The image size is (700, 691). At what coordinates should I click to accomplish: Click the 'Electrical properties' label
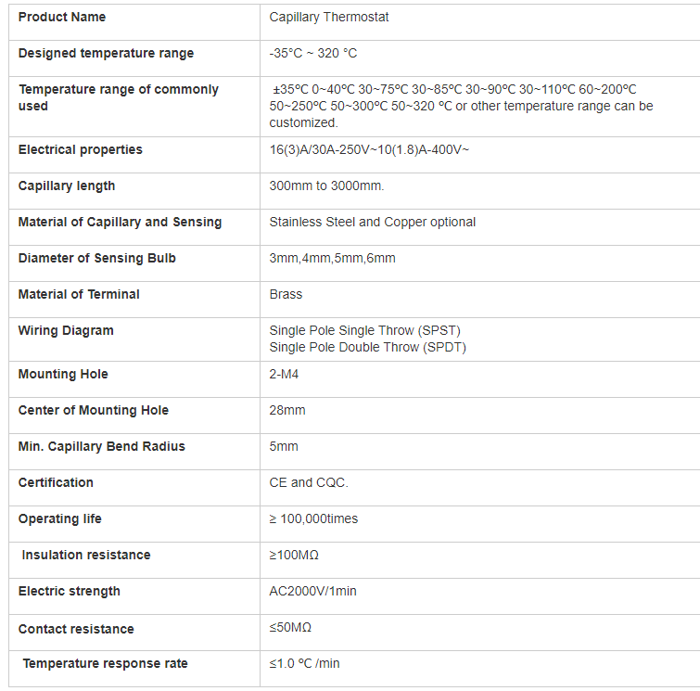pos(81,149)
